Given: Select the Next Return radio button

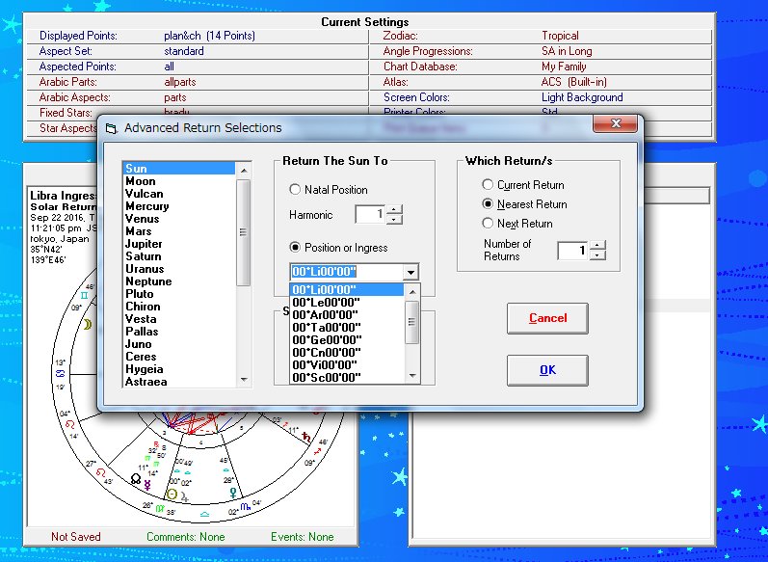Looking at the screenshot, I should pos(489,224).
